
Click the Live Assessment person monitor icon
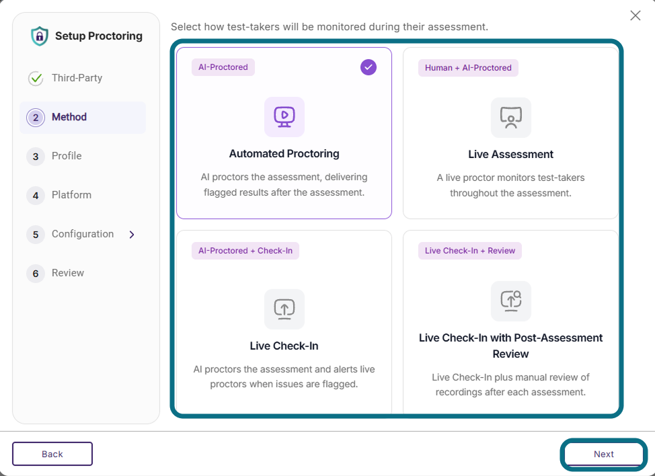pyautogui.click(x=511, y=118)
